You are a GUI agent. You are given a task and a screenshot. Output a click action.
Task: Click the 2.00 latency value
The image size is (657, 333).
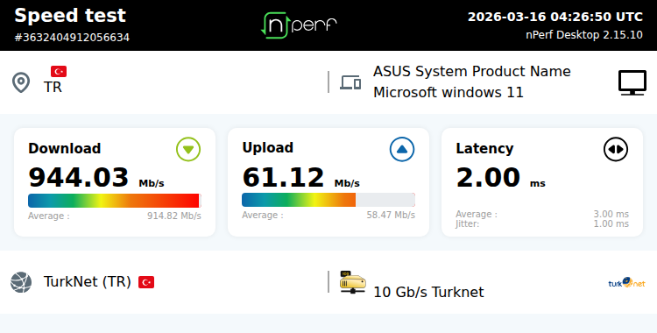coord(488,177)
